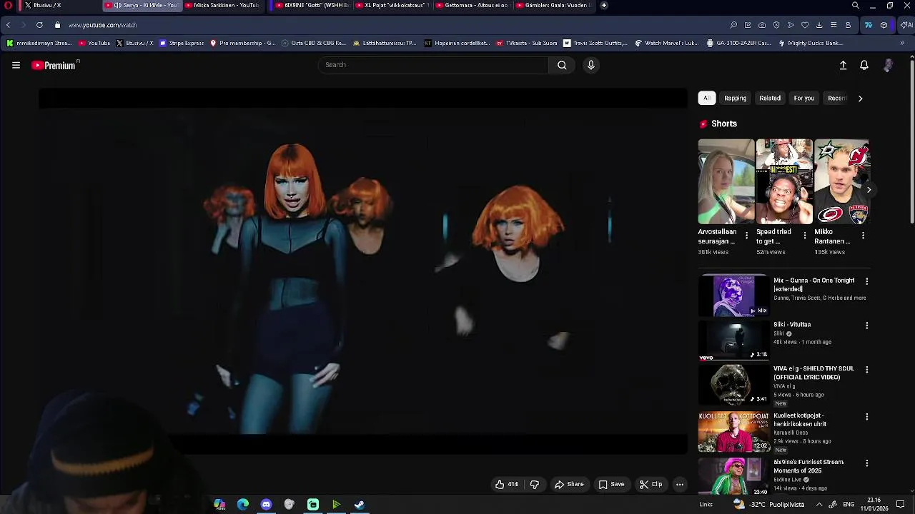This screenshot has width=915, height=514.
Task: Open the Create upload icon
Action: point(843,65)
